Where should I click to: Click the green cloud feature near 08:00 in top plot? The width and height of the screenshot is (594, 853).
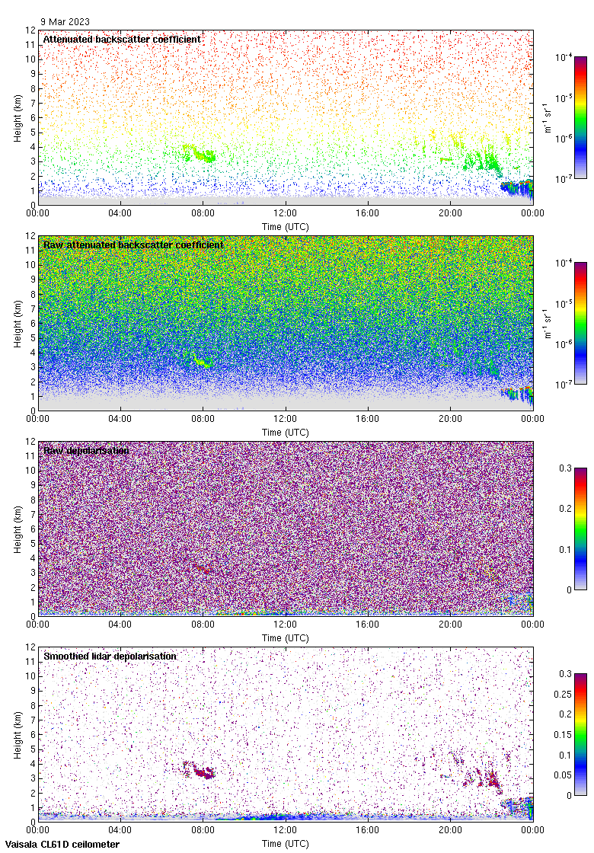(x=200, y=153)
